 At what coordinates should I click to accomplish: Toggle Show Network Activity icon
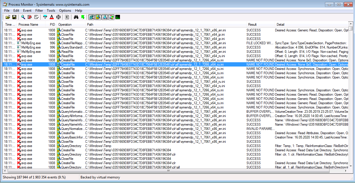point(105,17)
